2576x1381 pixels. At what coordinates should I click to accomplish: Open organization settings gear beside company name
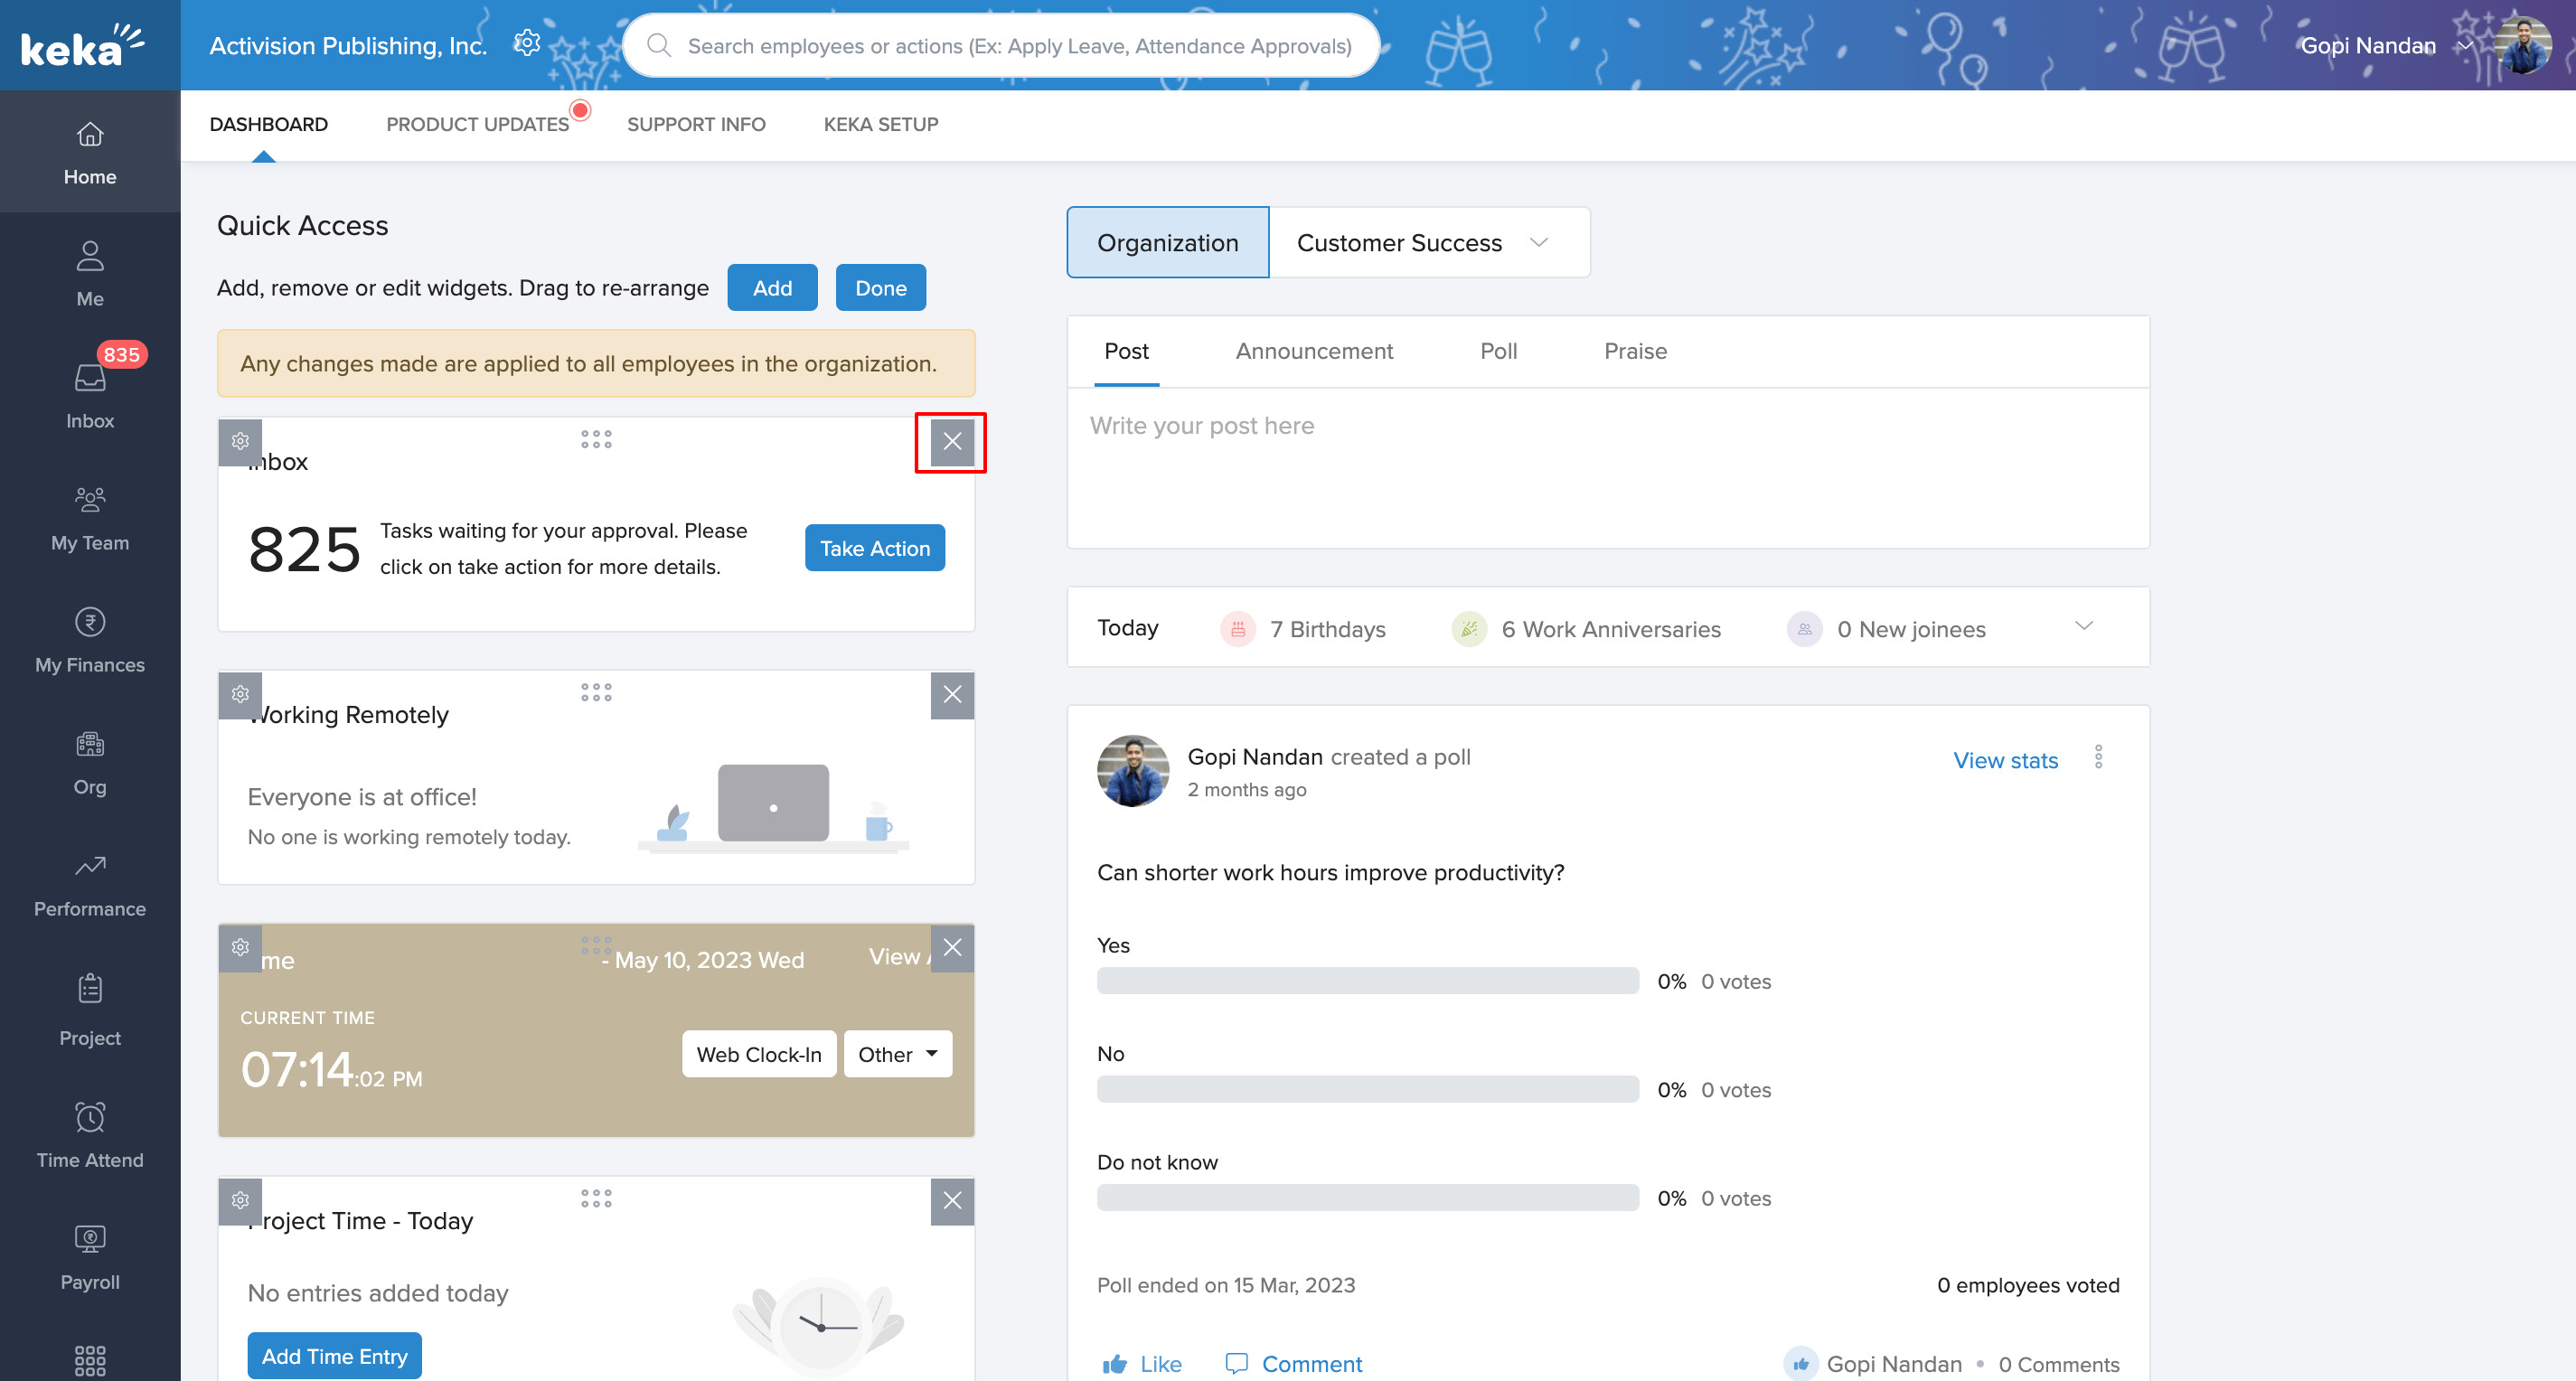pyautogui.click(x=527, y=43)
